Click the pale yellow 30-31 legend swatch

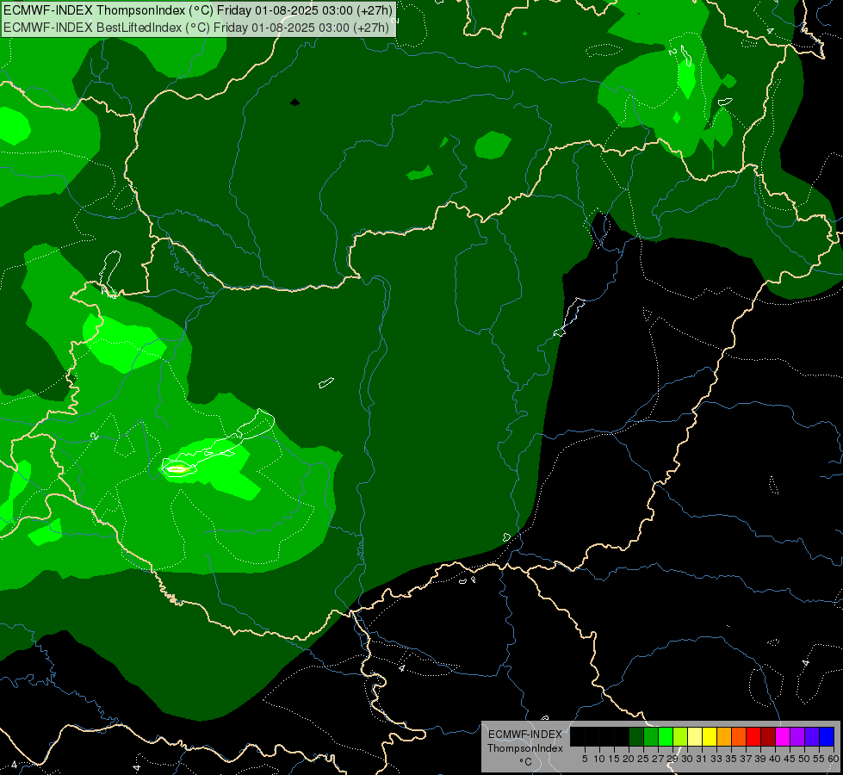tap(695, 737)
